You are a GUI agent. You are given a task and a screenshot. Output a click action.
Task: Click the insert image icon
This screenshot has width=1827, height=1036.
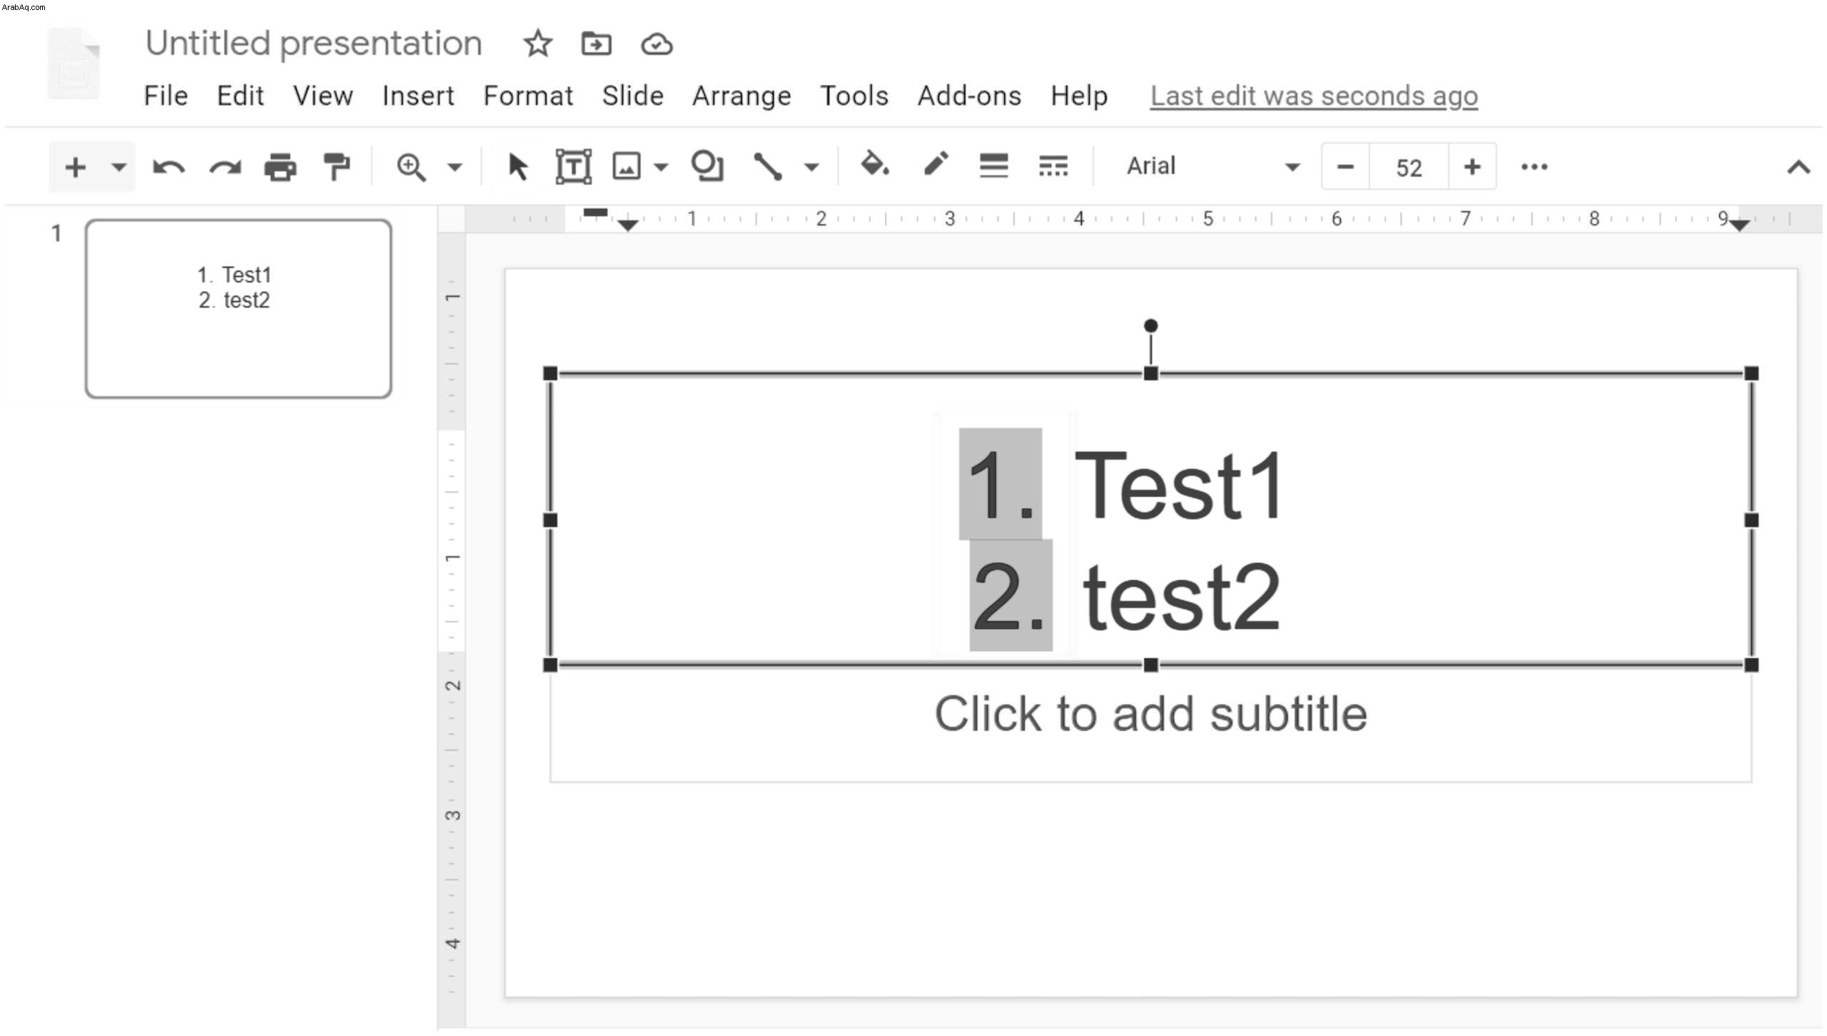627,167
